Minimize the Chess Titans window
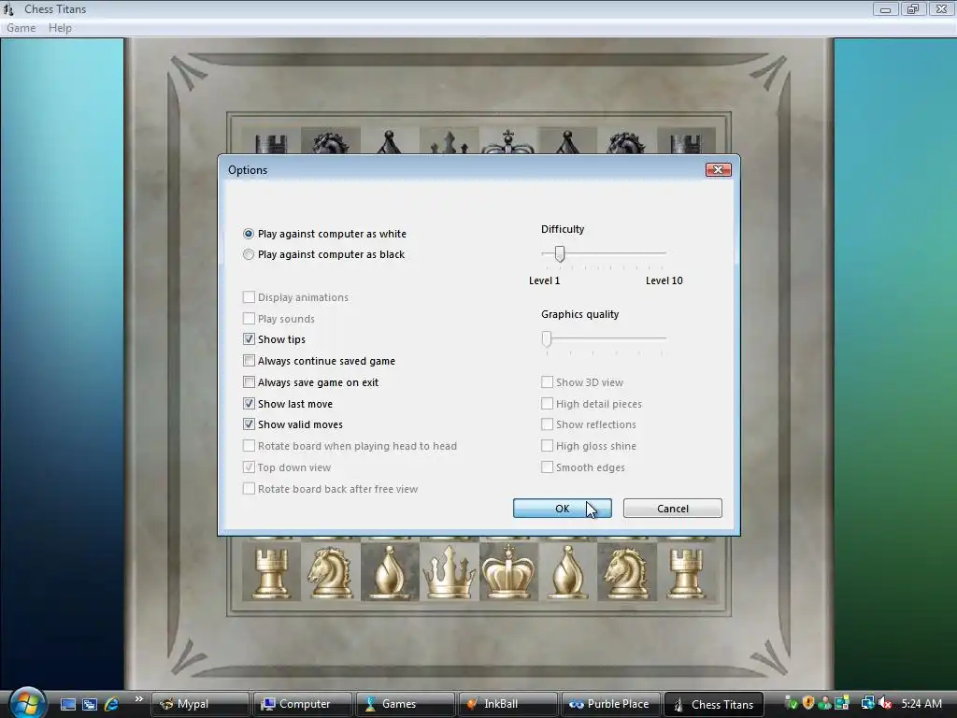The width and height of the screenshot is (957, 718). 885,9
